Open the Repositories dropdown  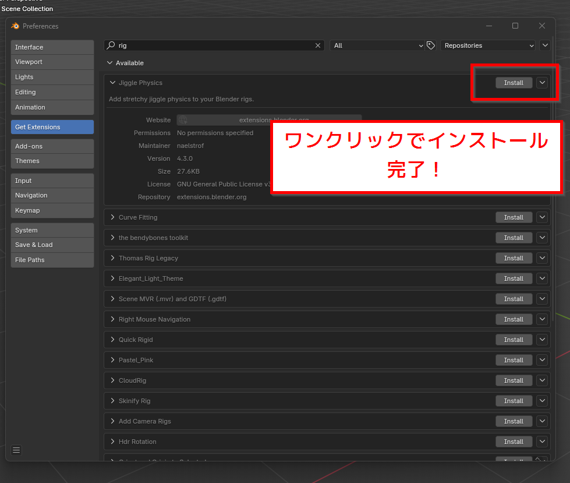pos(488,45)
